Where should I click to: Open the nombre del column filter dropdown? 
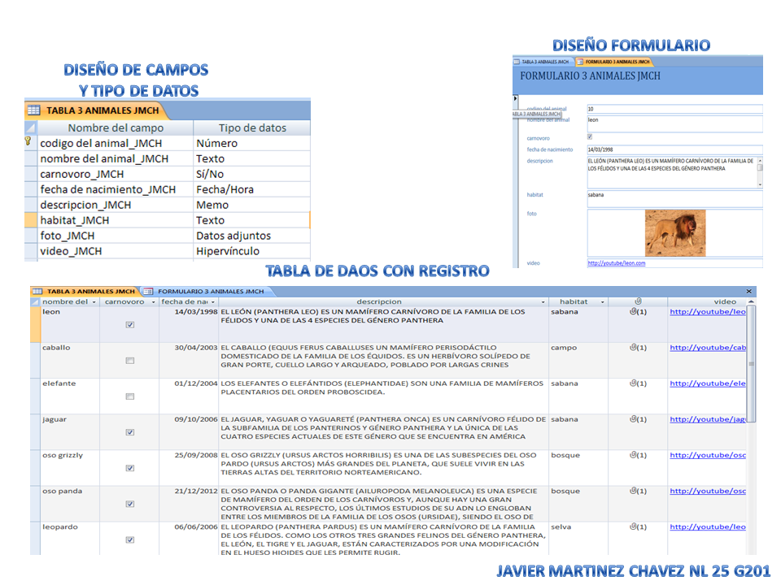coord(94,302)
